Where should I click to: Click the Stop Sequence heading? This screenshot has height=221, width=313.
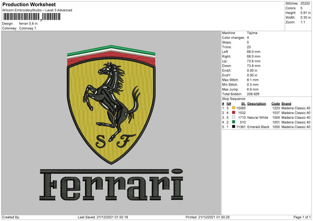pyautogui.click(x=234, y=99)
